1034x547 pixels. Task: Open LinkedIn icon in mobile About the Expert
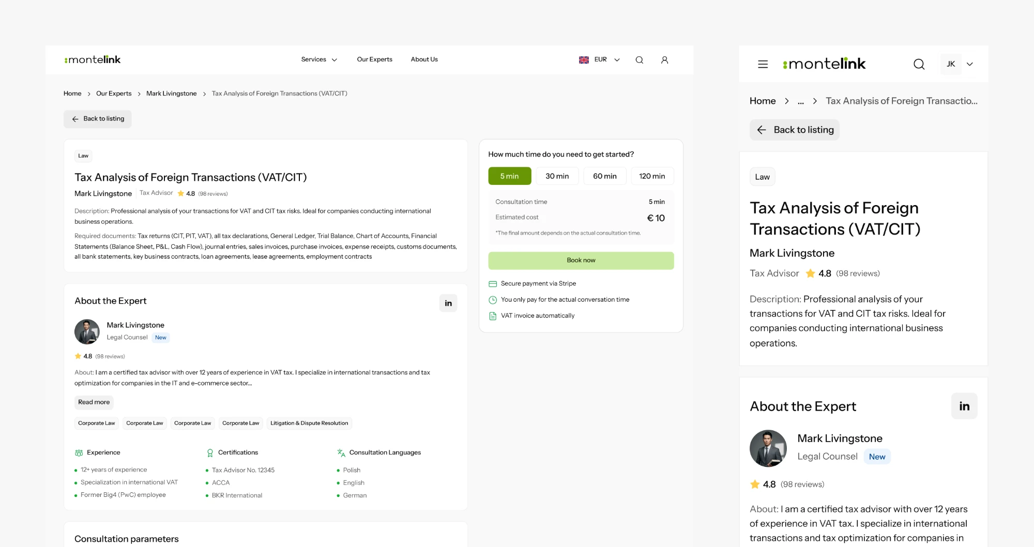click(964, 406)
